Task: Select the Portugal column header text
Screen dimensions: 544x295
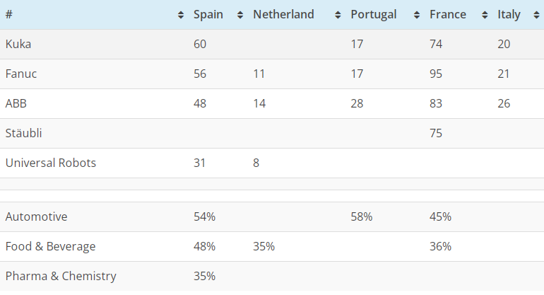Action: tap(373, 15)
